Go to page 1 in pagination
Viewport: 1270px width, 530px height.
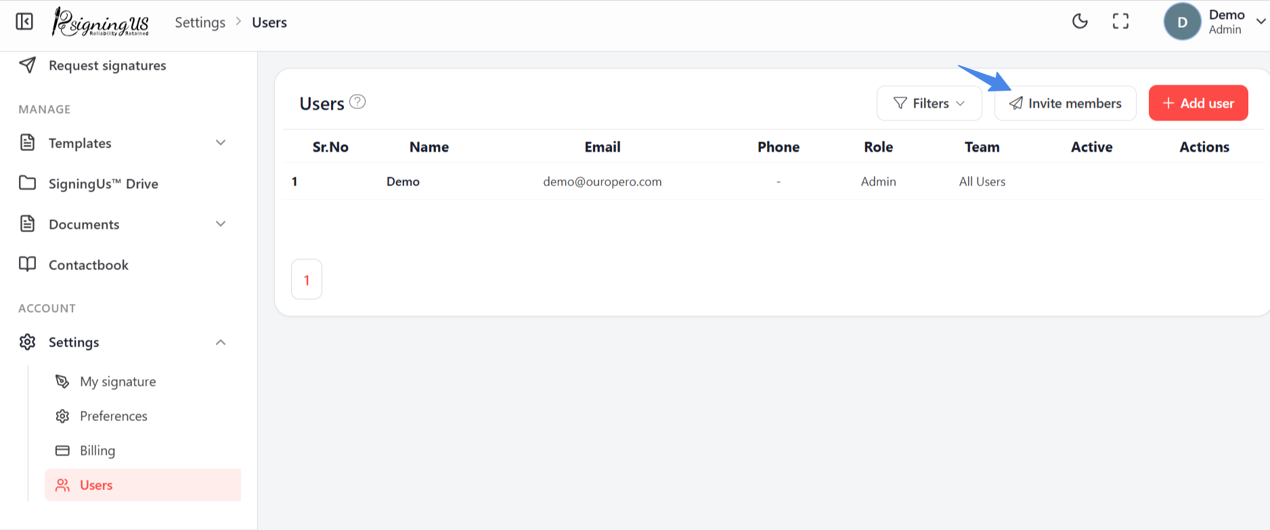coord(307,279)
